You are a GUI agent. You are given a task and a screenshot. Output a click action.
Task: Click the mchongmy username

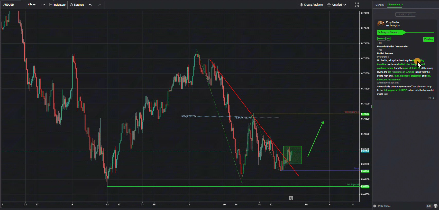coord(393,26)
